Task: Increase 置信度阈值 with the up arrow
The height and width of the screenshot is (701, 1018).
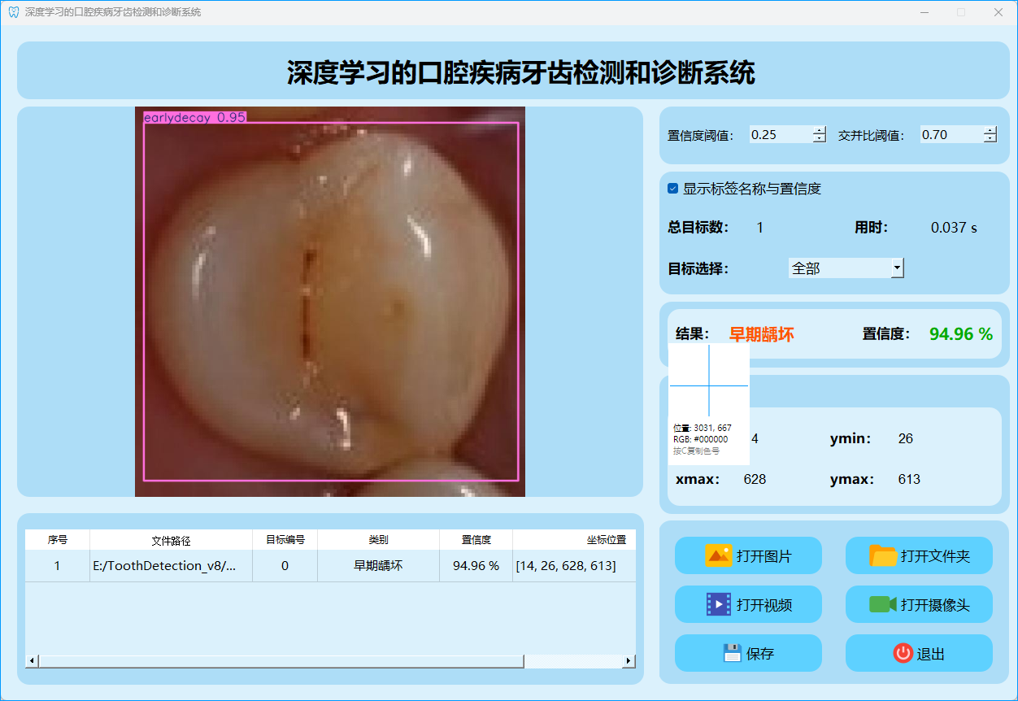Action: [x=819, y=130]
